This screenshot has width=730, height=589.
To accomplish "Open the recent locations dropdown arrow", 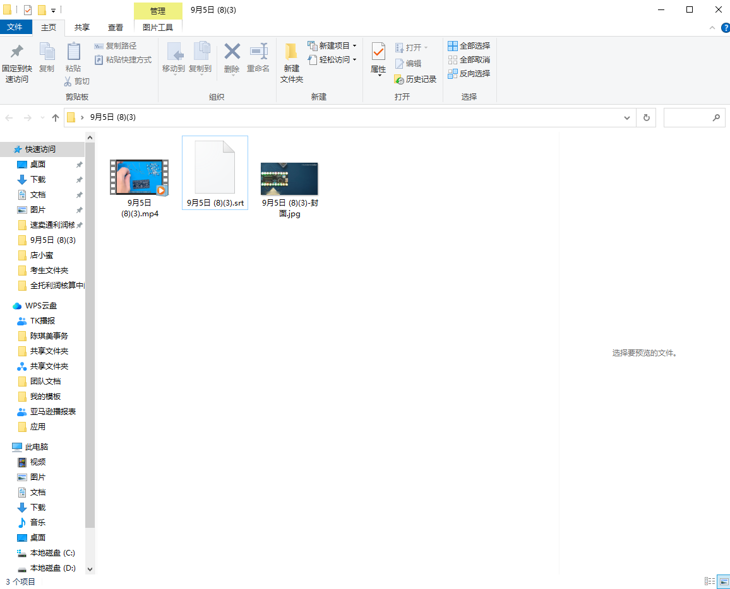I will pyautogui.click(x=42, y=118).
